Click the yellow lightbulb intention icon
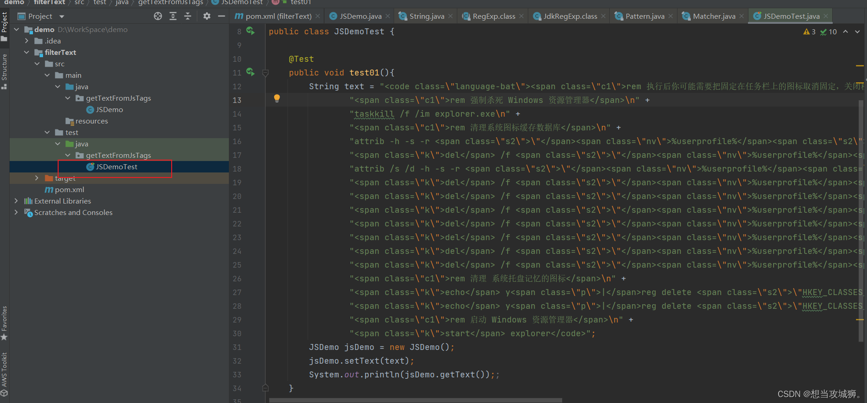The height and width of the screenshot is (403, 867). (277, 98)
